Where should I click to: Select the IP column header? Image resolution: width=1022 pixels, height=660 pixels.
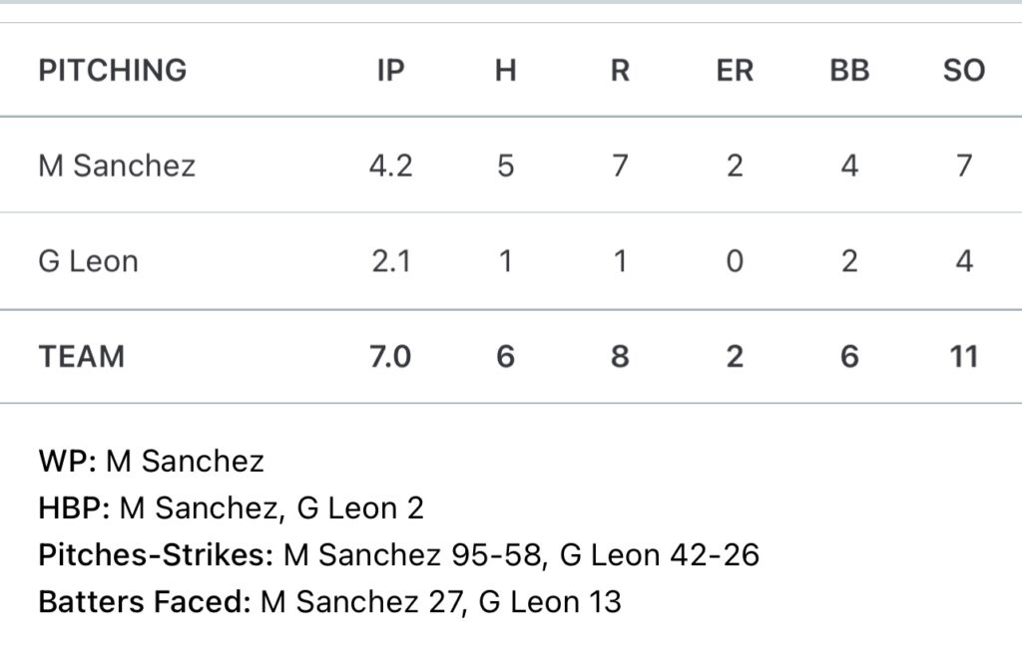[x=390, y=71]
